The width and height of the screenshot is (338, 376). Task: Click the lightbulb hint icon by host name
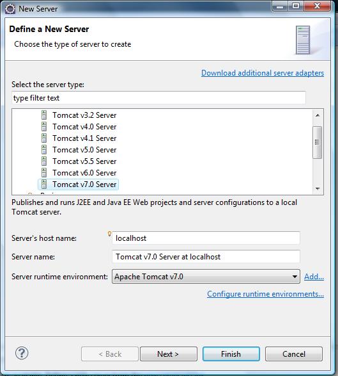coord(109,234)
